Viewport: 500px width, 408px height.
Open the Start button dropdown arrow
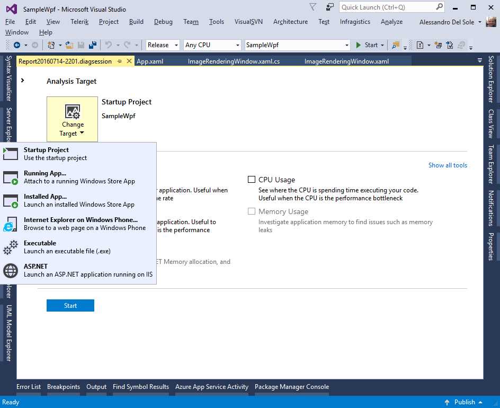382,45
